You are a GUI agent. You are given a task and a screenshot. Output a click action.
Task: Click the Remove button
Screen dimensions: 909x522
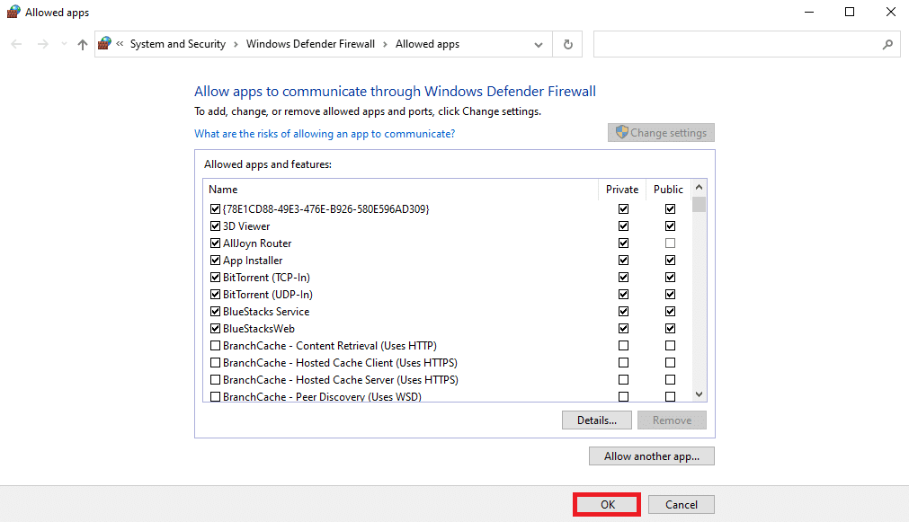[x=672, y=420]
